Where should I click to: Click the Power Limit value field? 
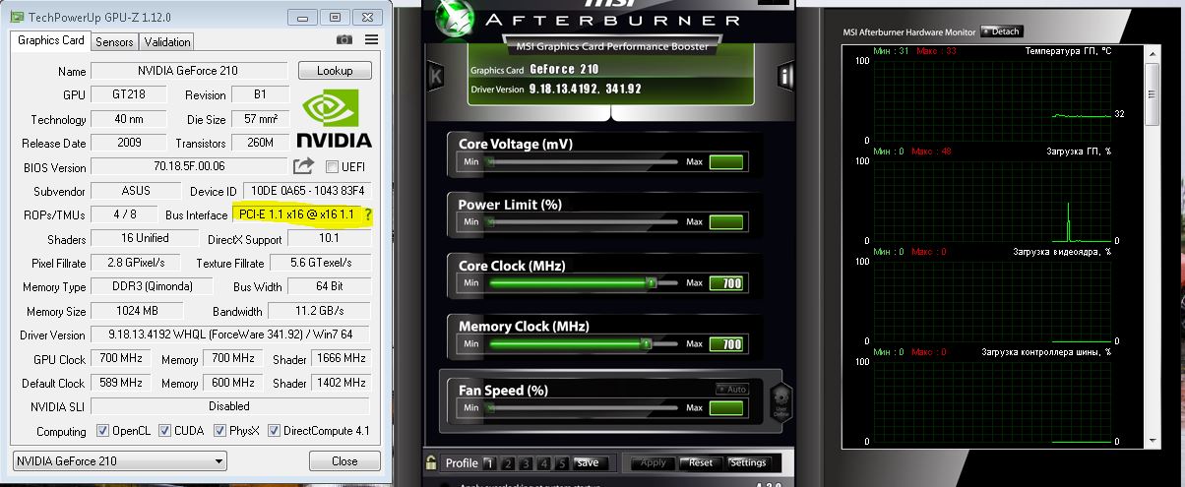pos(726,222)
